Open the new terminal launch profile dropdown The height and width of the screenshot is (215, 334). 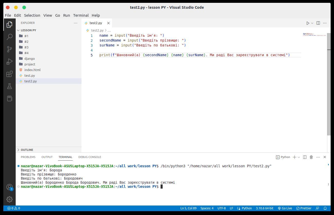point(299,157)
